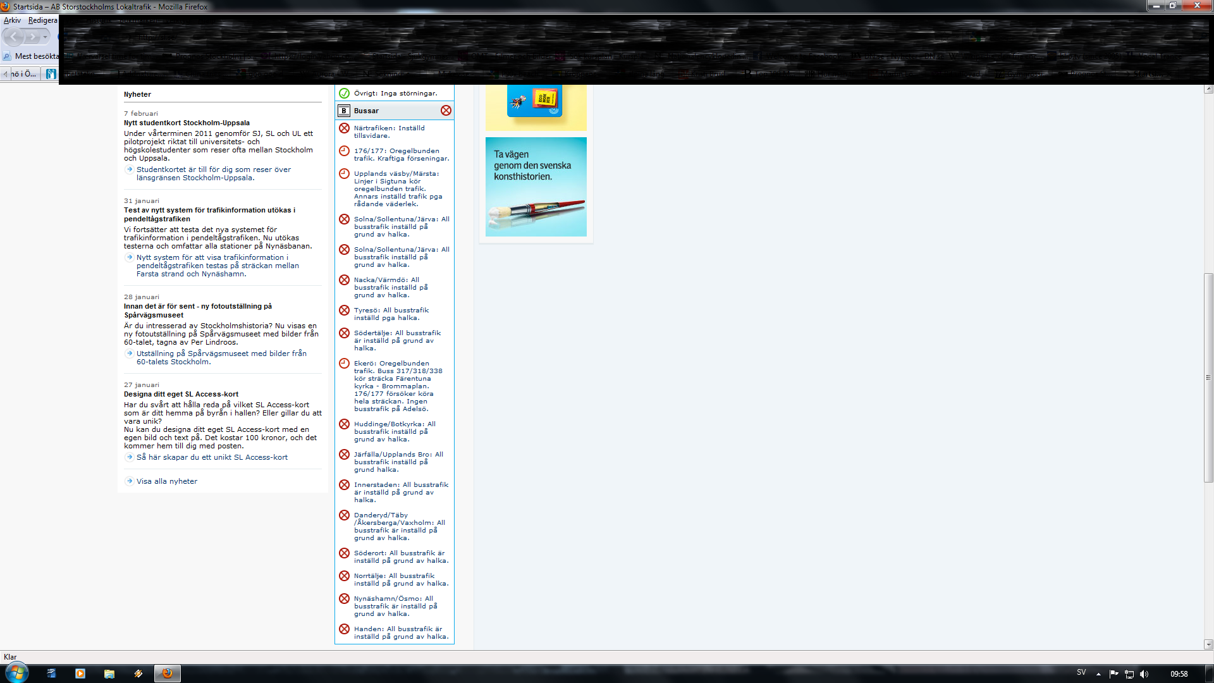1214x683 pixels.
Task: Open the Windows Start menu orb
Action: (16, 673)
